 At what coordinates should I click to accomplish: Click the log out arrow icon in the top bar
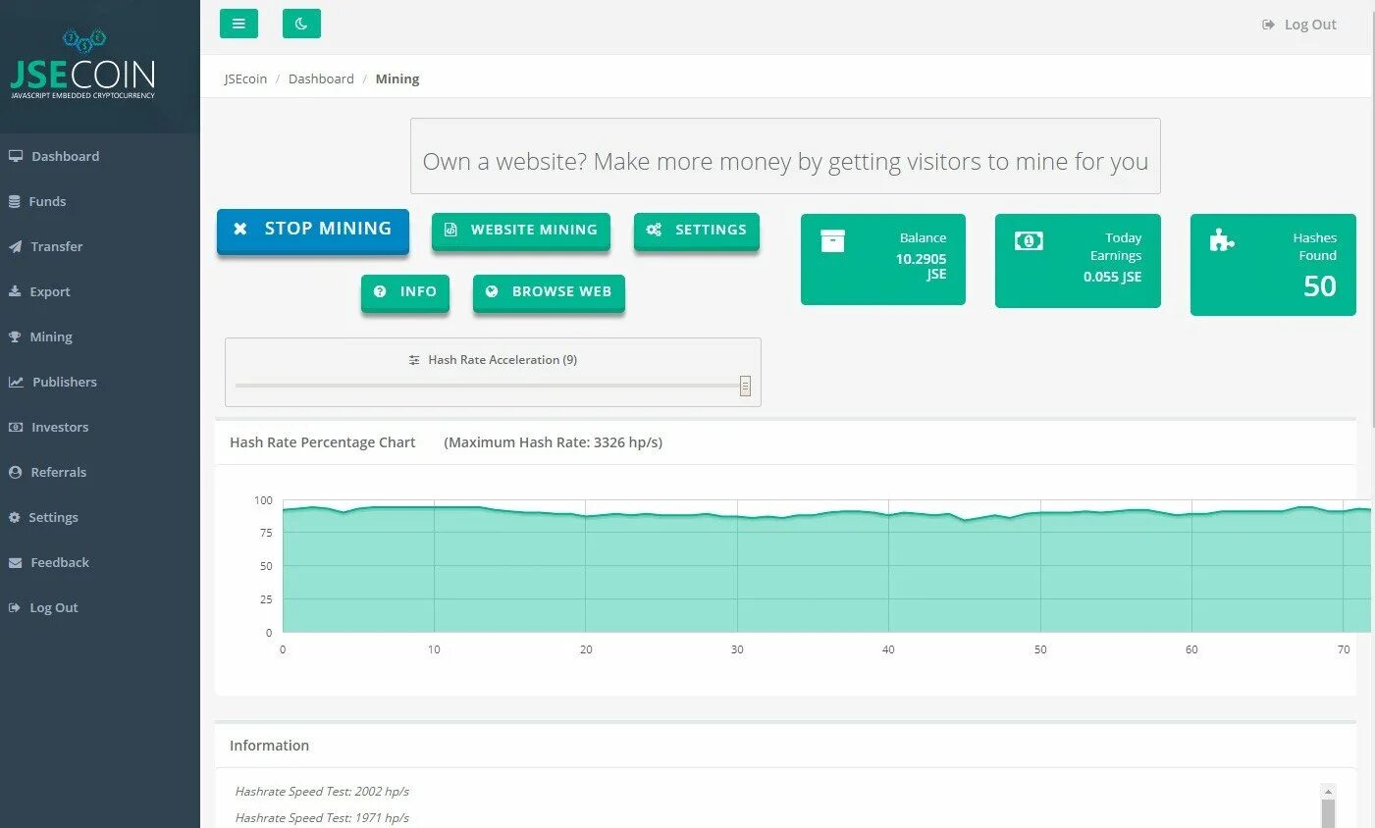point(1268,25)
